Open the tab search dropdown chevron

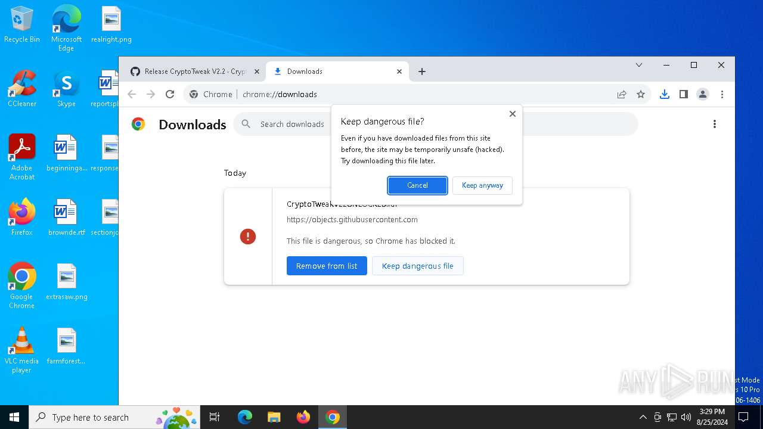[639, 65]
